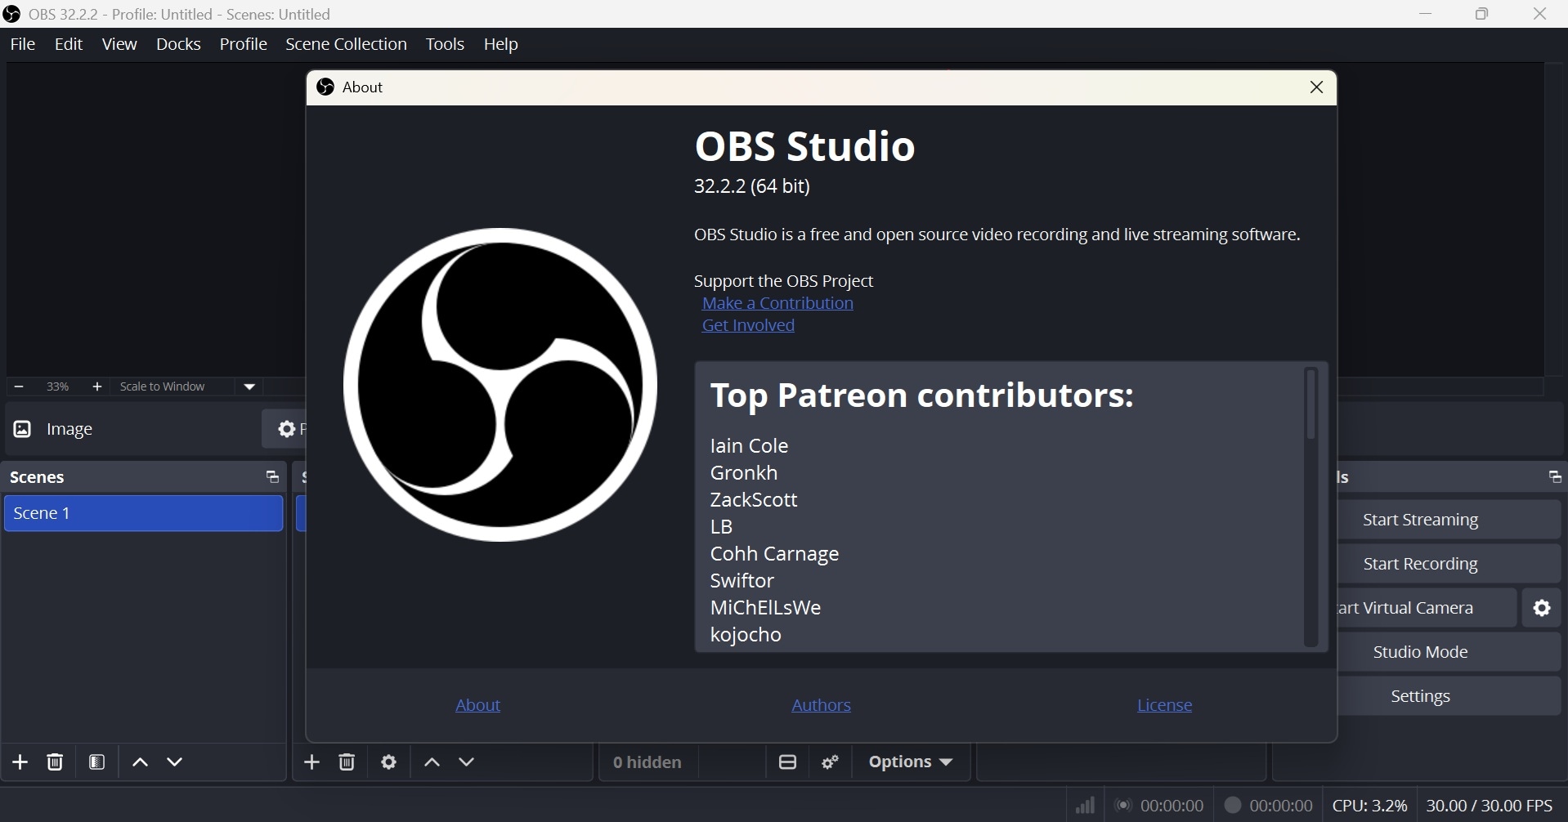
Task: Click contributor name Cohh Carnage
Action: 775,554
